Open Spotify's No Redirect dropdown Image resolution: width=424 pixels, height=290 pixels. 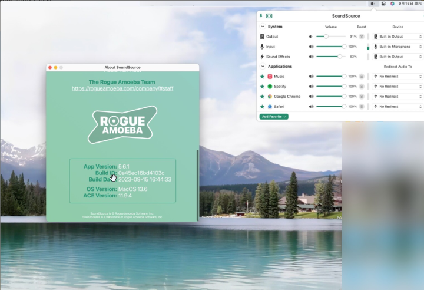pos(397,87)
